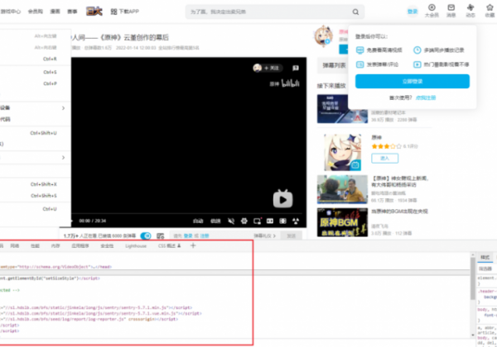Click the feedback icon in player corner
This screenshot has height=347, width=497.
pos(296,68)
